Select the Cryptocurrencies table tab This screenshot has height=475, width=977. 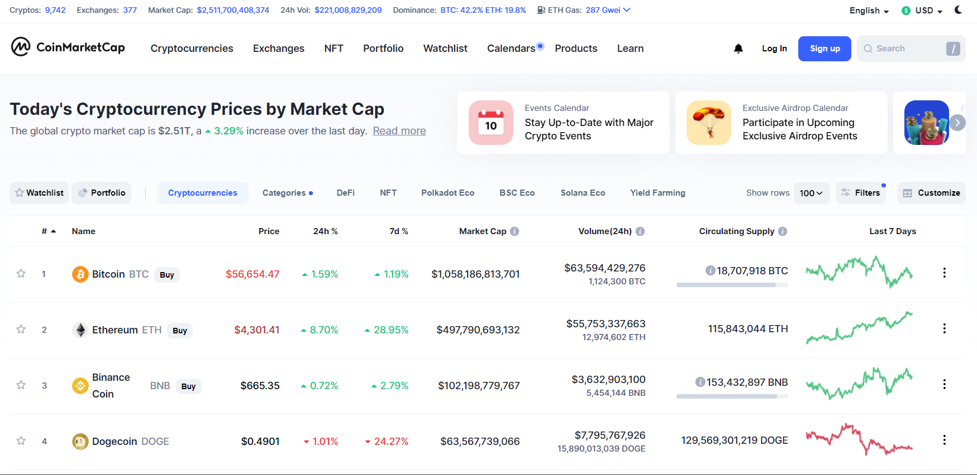coord(203,193)
